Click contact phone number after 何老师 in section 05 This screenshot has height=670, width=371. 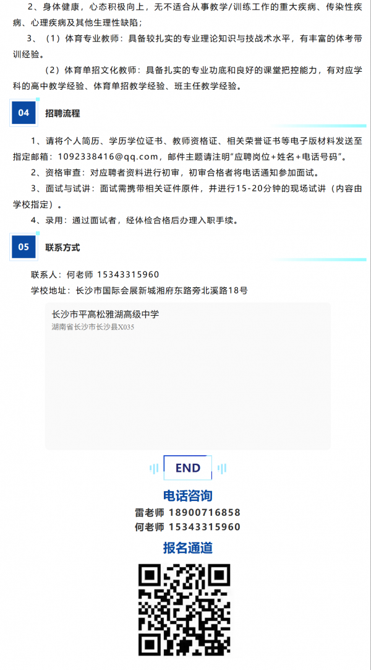coord(129,274)
